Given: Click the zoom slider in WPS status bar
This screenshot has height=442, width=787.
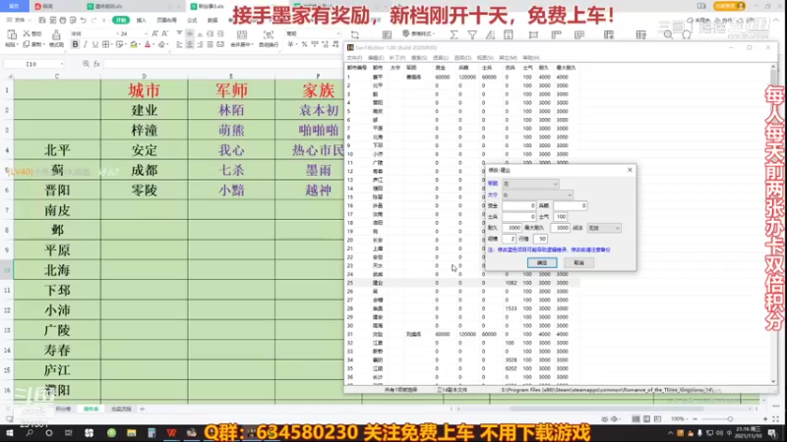Looking at the screenshot, I should [730, 419].
